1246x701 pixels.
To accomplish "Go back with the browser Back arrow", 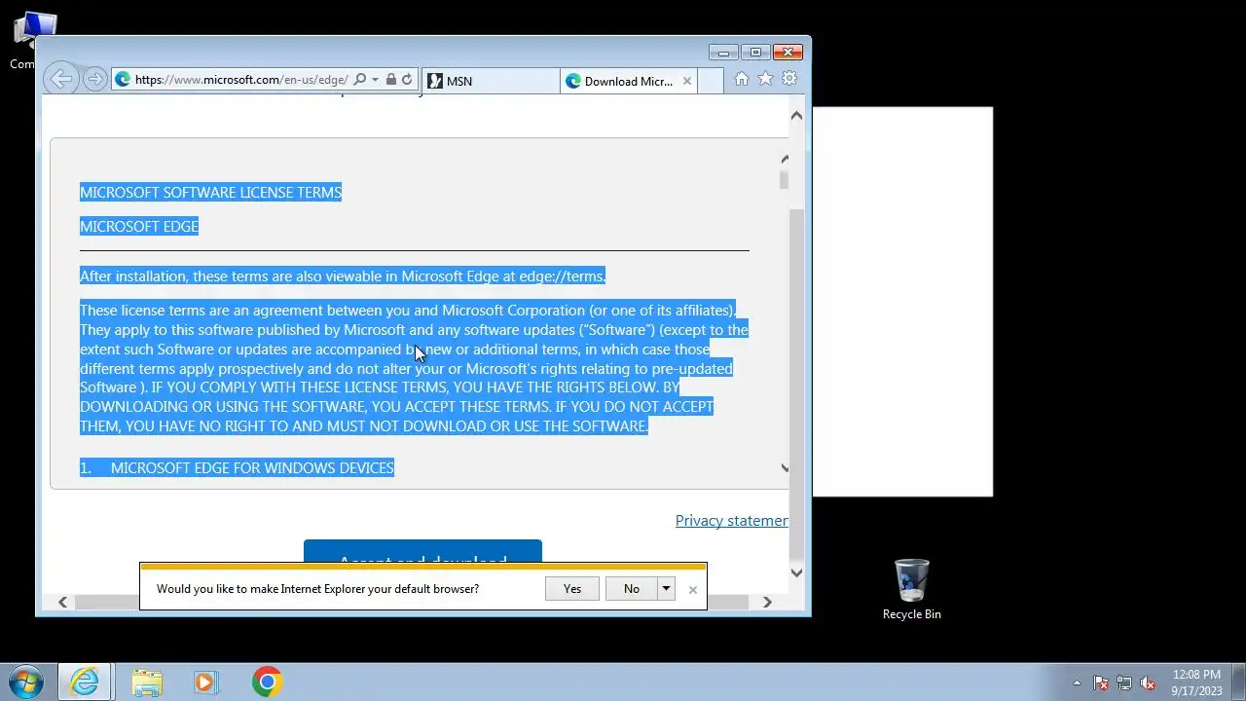I will (60, 80).
